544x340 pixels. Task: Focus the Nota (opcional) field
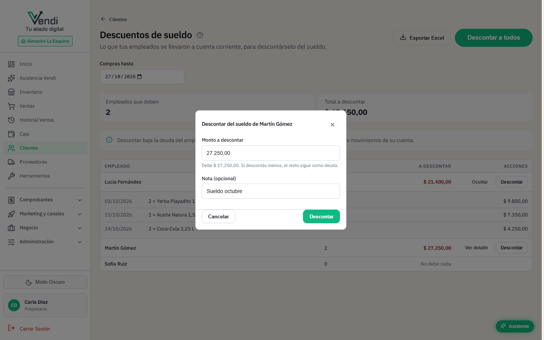tap(271, 191)
